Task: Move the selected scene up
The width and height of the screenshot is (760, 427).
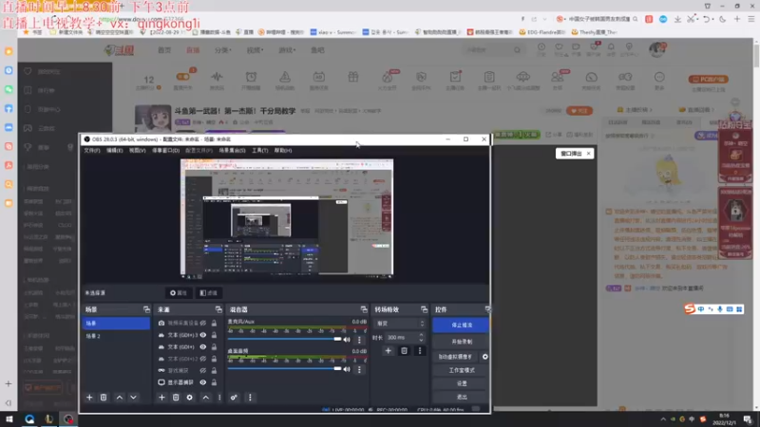Action: [120, 398]
